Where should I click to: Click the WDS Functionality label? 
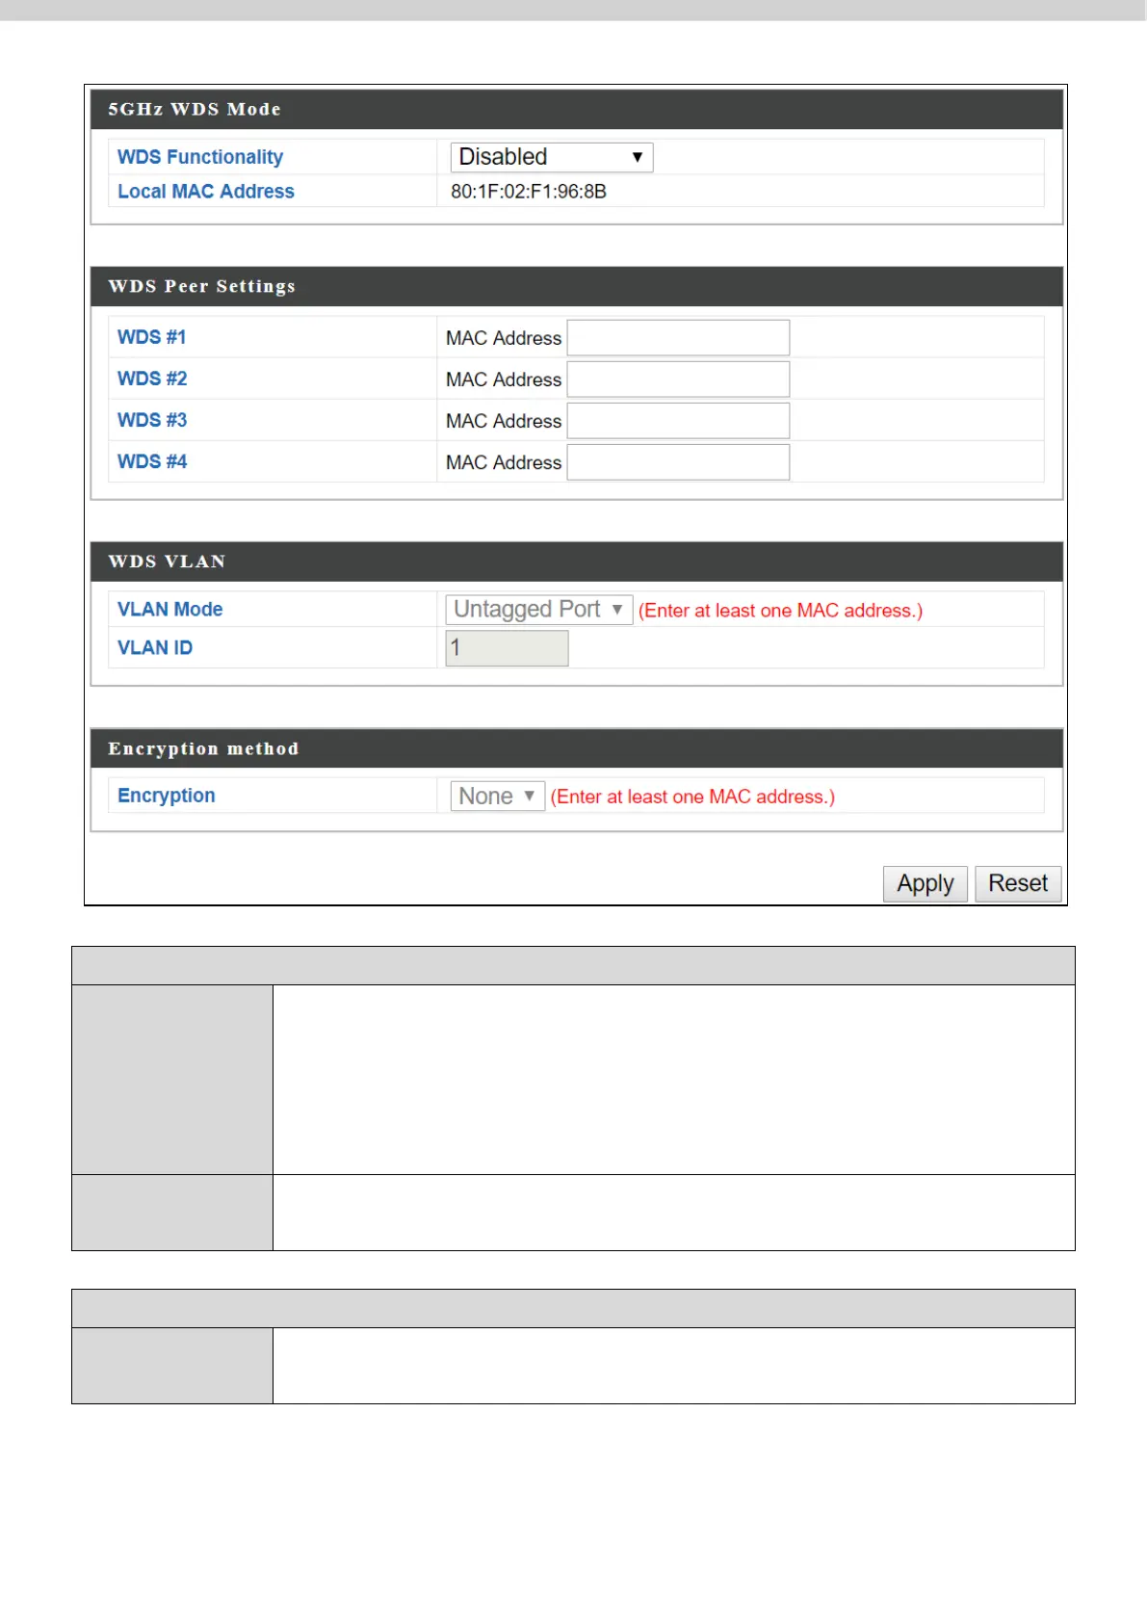click(200, 157)
